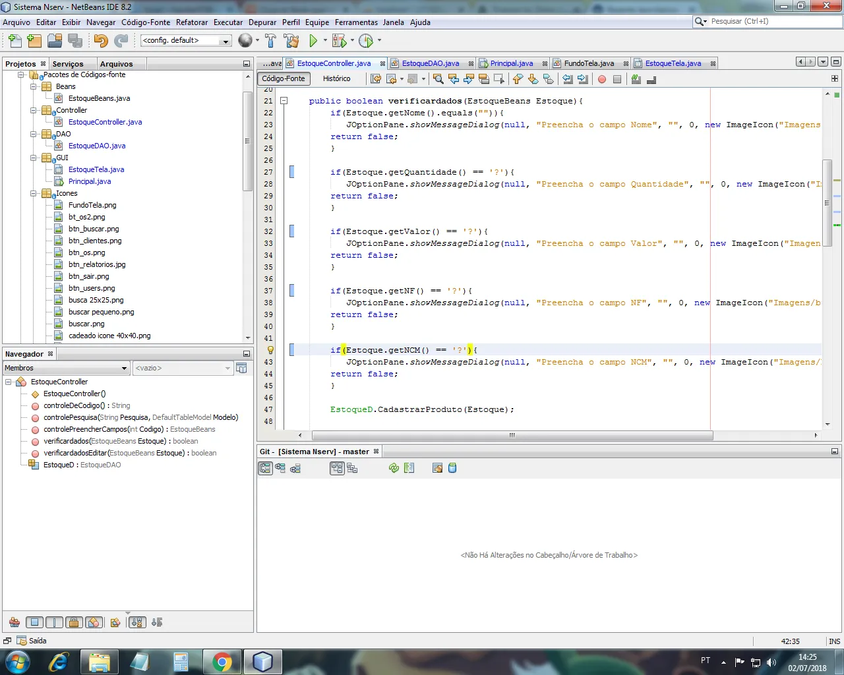Click the Histórico view button
Image resolution: width=844 pixels, height=675 pixels.
point(336,78)
